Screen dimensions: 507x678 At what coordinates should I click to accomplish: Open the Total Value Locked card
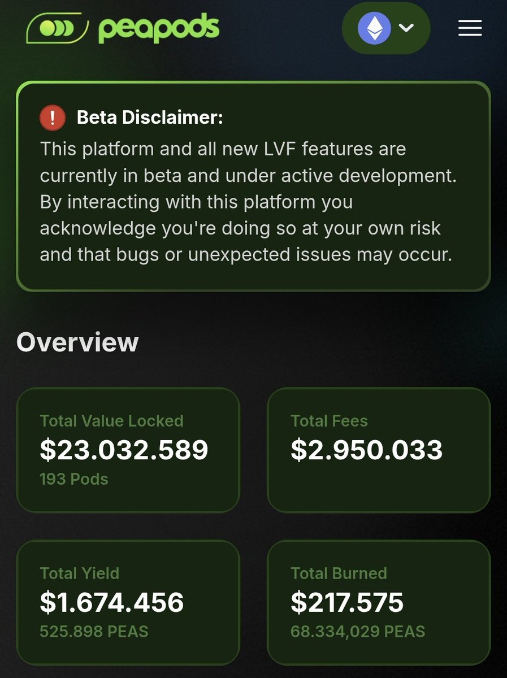pyautogui.click(x=128, y=450)
